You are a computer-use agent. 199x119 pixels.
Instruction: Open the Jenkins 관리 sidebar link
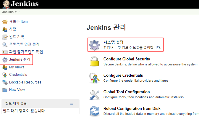point(20,59)
